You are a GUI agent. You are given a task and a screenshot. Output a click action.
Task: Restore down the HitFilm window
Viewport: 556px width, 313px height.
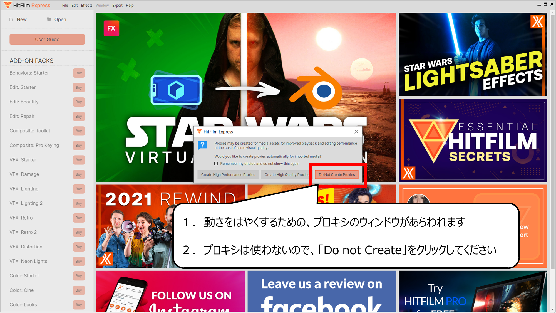click(x=545, y=4)
